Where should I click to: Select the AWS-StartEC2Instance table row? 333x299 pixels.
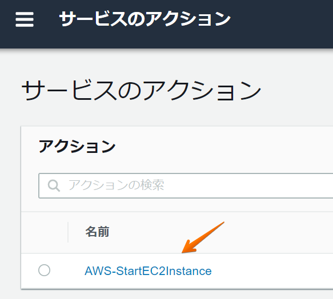coord(177,271)
